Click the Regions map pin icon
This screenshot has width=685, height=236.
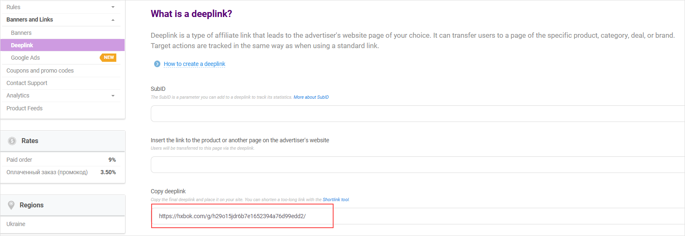[11, 205]
